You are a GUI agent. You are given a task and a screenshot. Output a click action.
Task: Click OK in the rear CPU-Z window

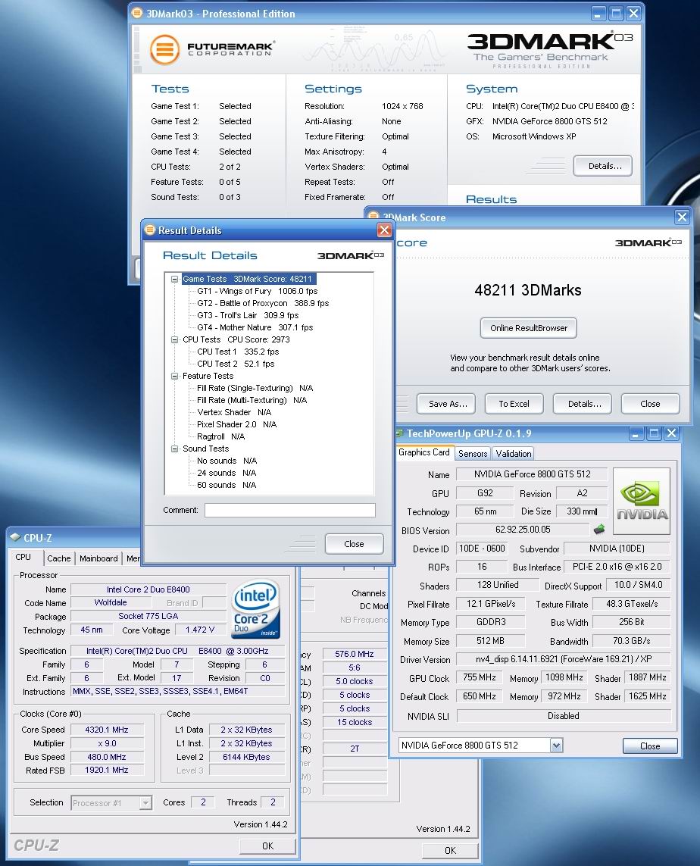pyautogui.click(x=451, y=851)
